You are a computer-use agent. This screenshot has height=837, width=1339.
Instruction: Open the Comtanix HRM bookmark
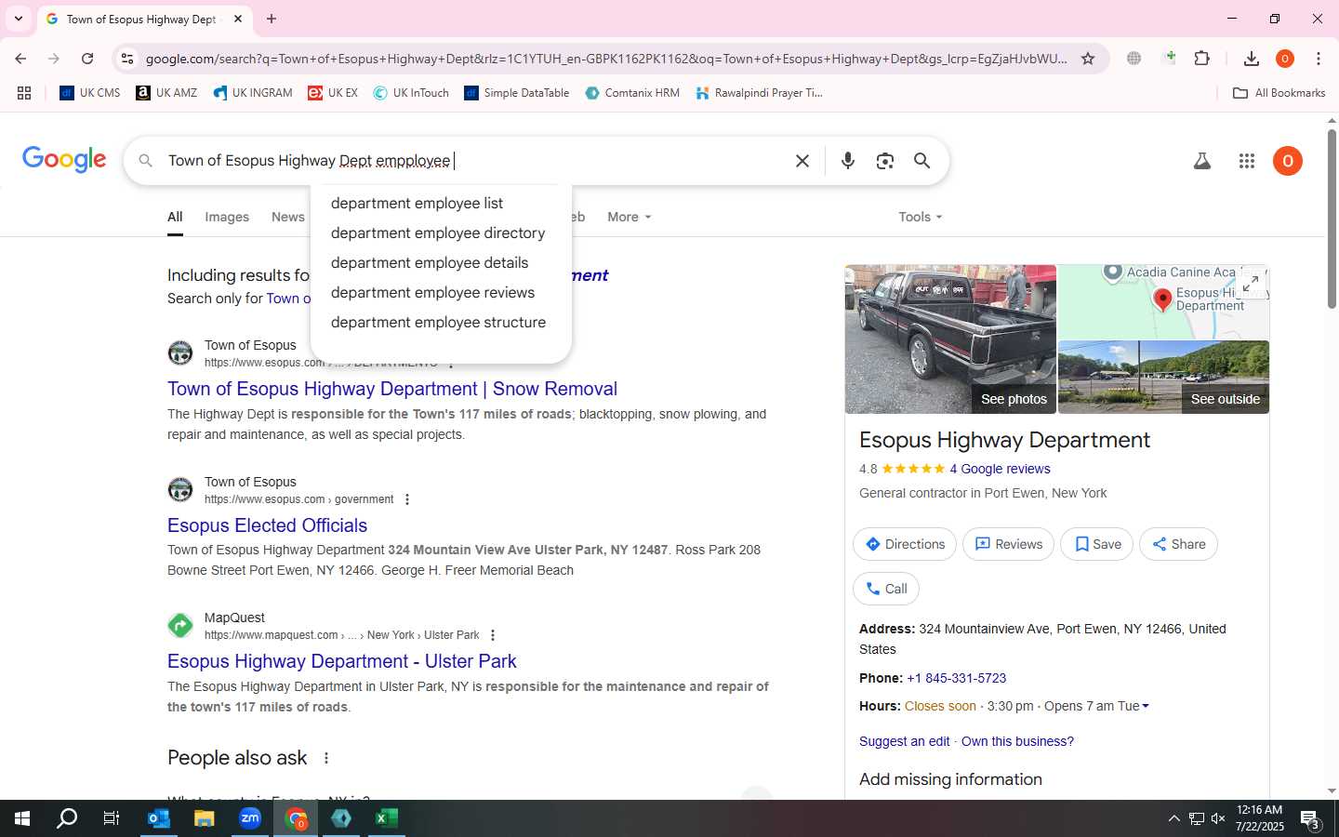click(x=632, y=93)
